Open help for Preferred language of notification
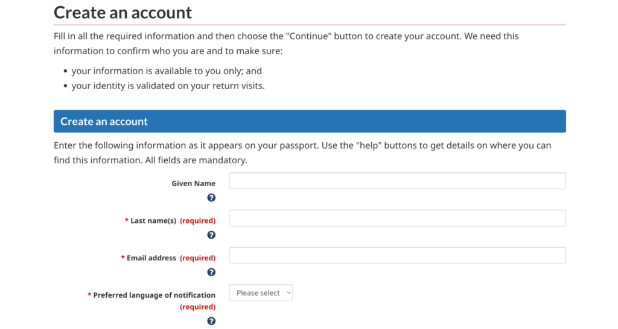 point(211,321)
